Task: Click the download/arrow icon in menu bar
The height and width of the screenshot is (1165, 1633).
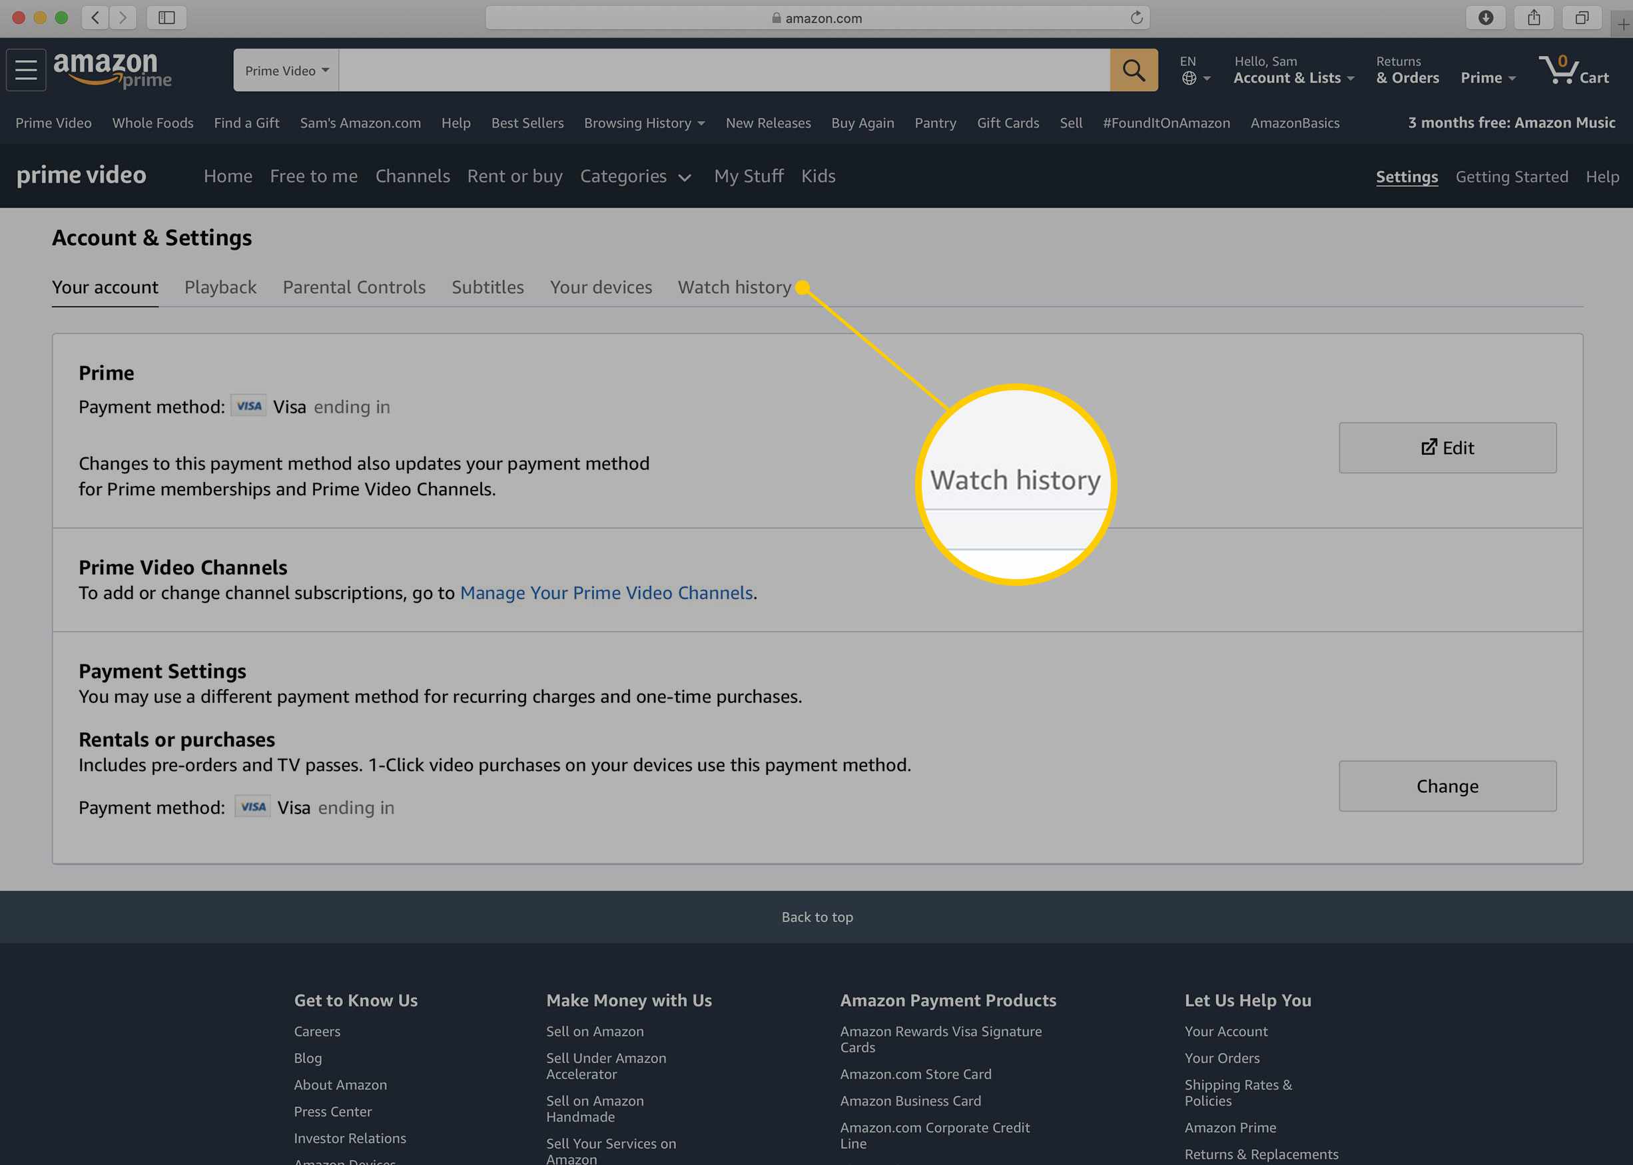Action: pyautogui.click(x=1484, y=17)
